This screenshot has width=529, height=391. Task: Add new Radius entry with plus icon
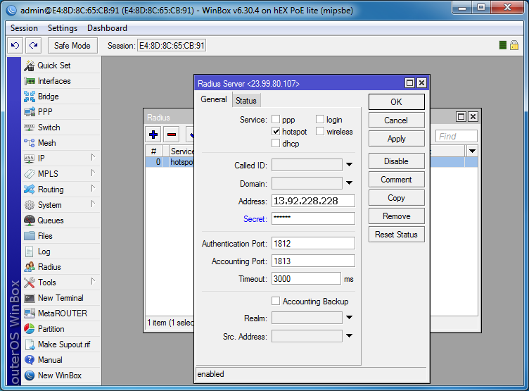[153, 135]
